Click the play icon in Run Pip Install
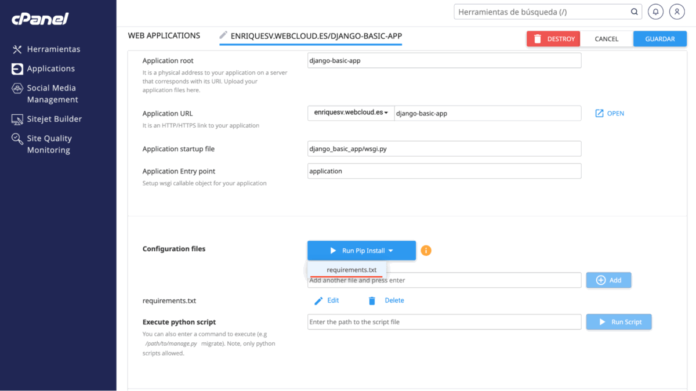 pos(333,251)
